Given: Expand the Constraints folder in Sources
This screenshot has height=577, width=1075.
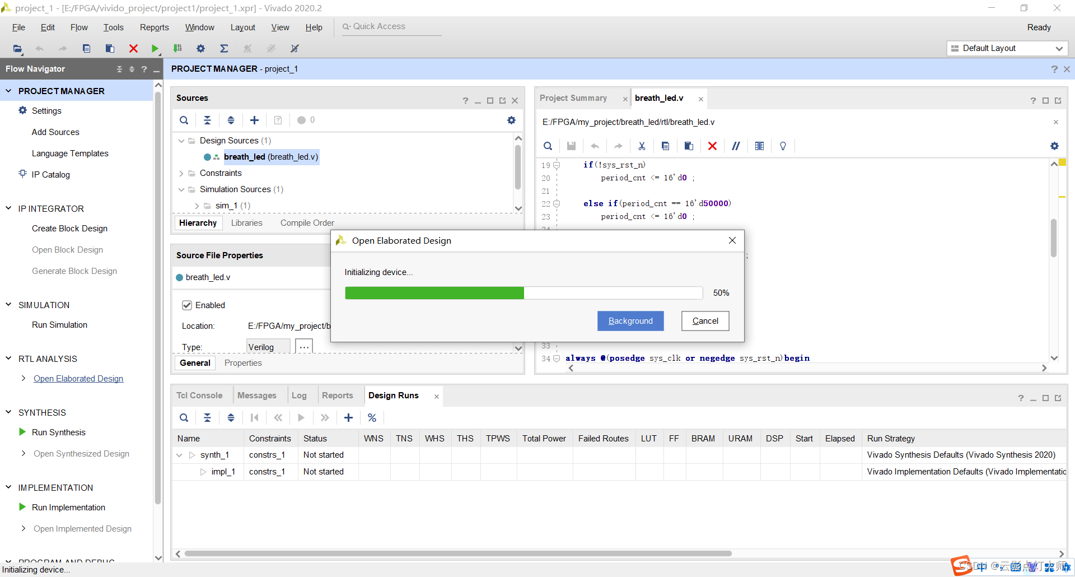Looking at the screenshot, I should [x=181, y=173].
